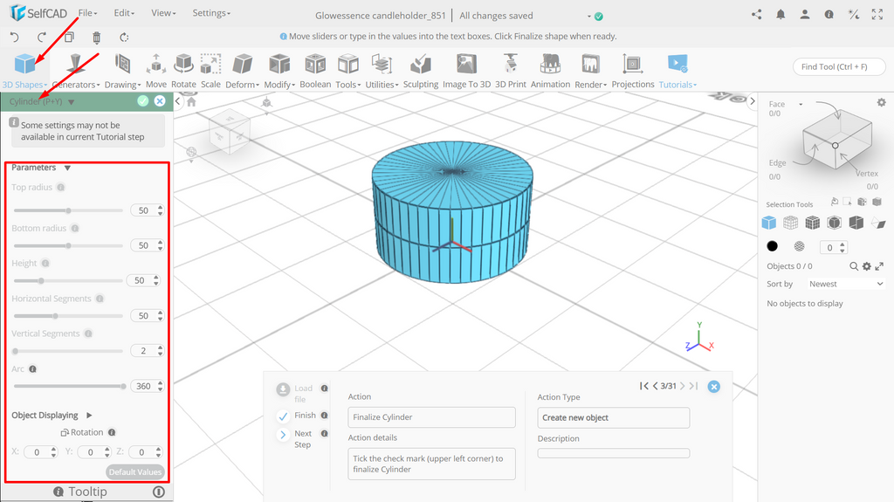Click the Default Values button
The image size is (894, 502).
[135, 471]
